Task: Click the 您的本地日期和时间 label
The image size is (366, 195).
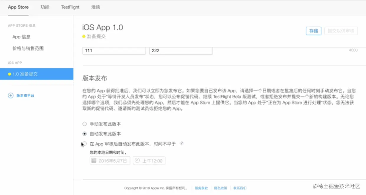Action: click(x=108, y=153)
